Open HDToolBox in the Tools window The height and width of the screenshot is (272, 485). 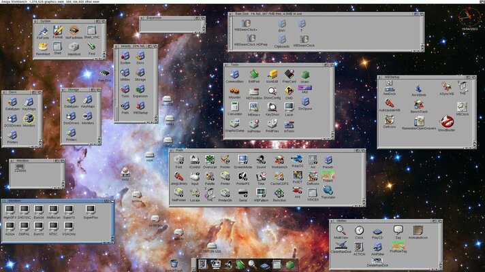[x=253, y=92]
